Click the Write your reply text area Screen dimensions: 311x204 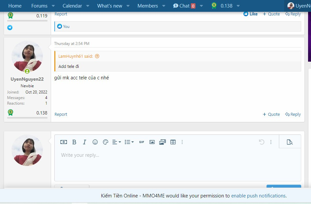pyautogui.click(x=178, y=164)
